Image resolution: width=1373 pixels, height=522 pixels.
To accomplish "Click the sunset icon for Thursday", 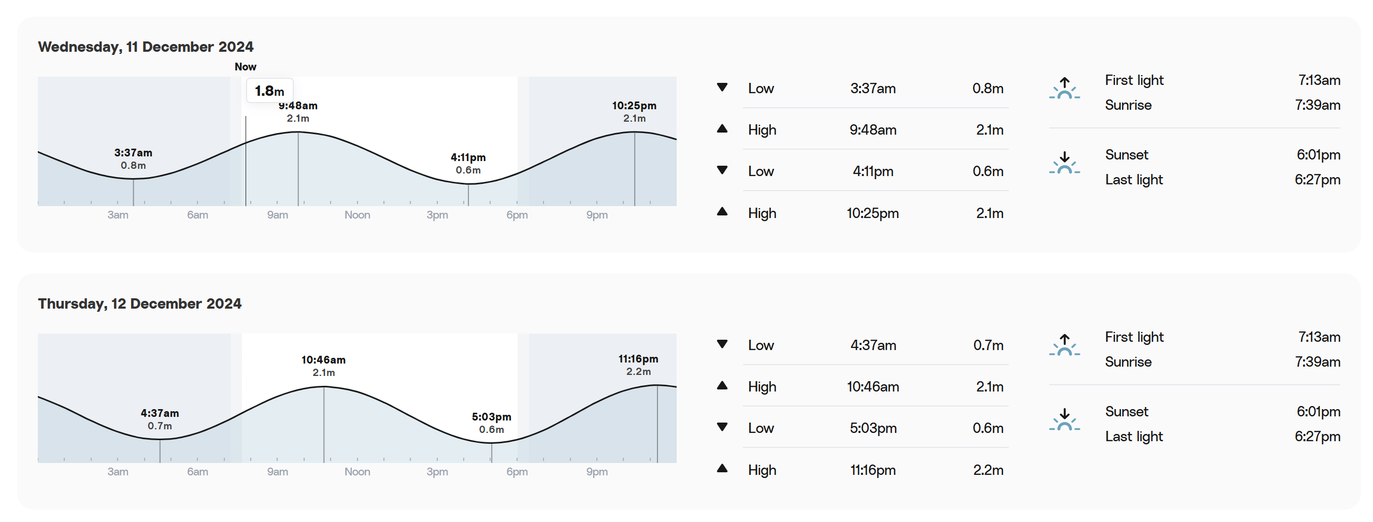I will (1064, 420).
